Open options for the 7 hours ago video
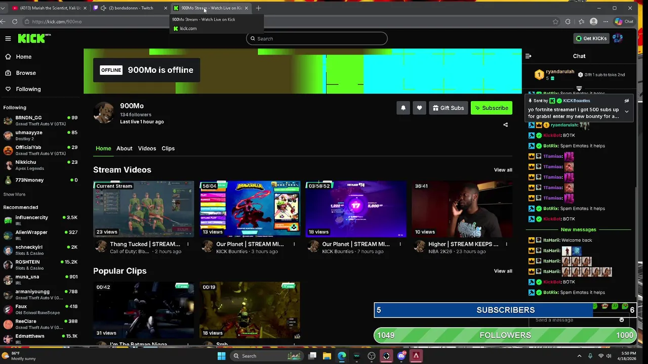 coord(400,244)
